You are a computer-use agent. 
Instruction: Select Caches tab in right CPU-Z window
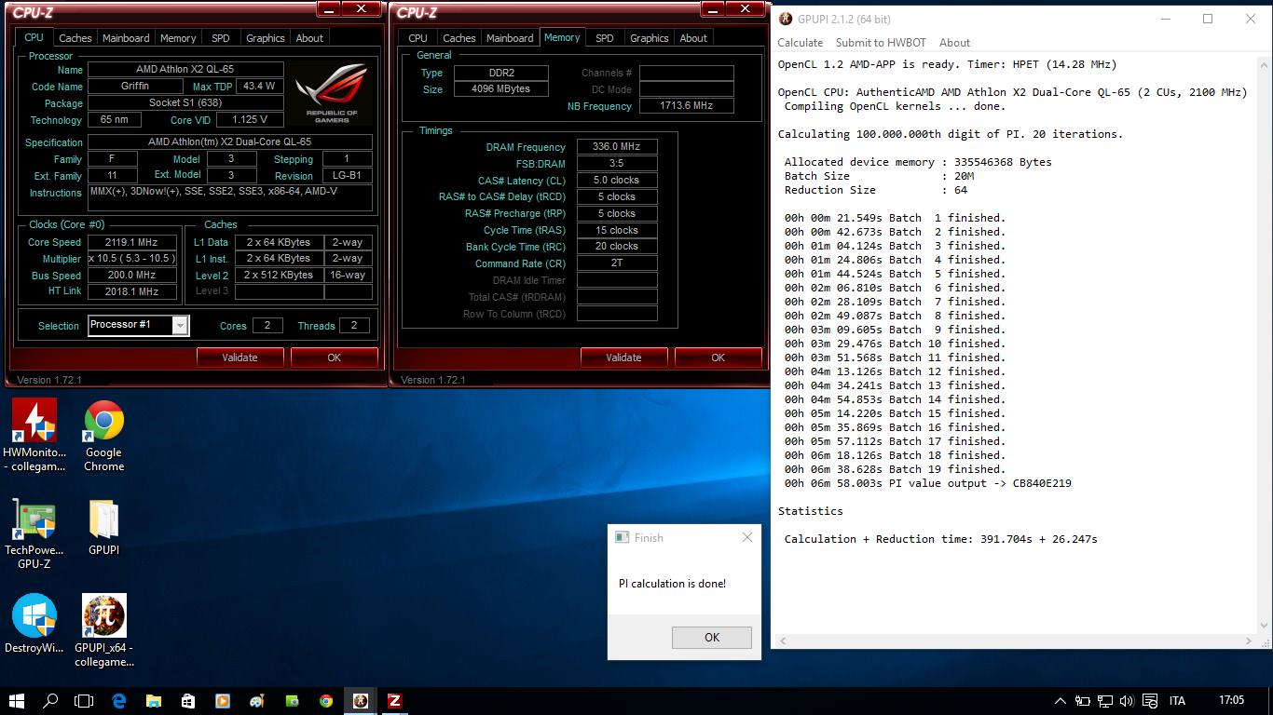[459, 38]
